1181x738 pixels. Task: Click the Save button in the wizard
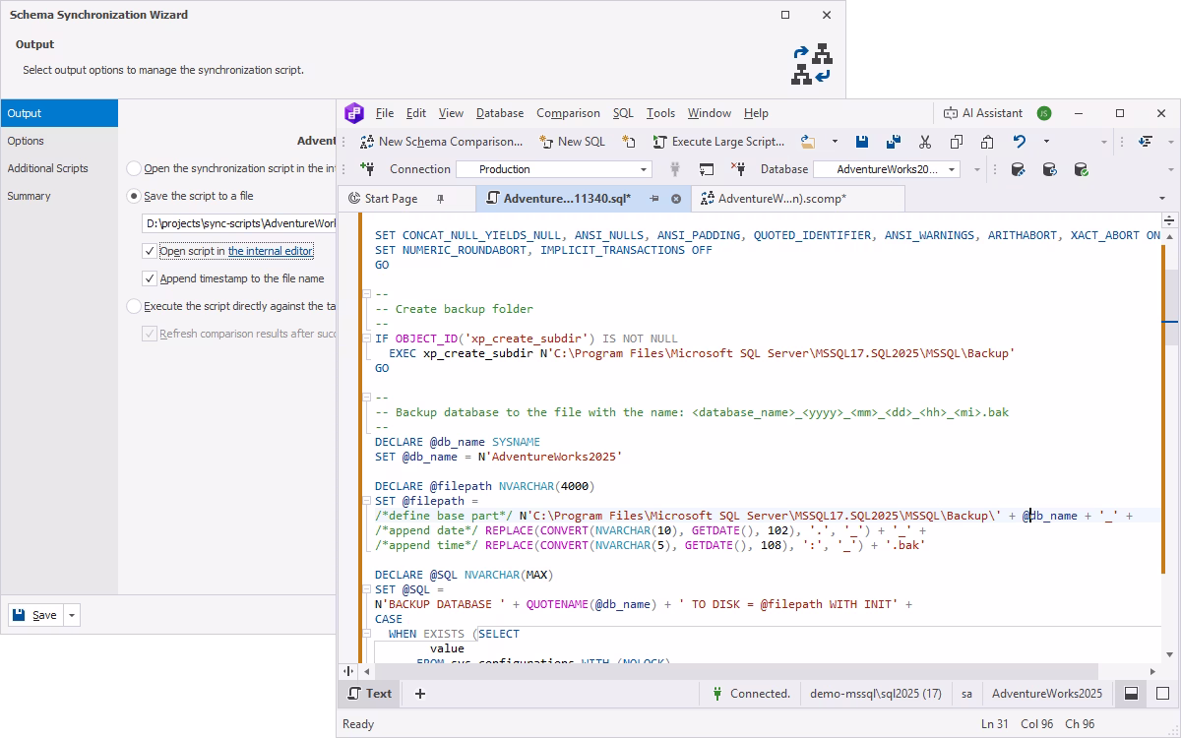tap(36, 615)
